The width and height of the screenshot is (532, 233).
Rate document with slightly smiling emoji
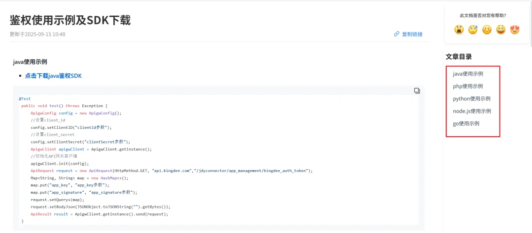point(487,30)
